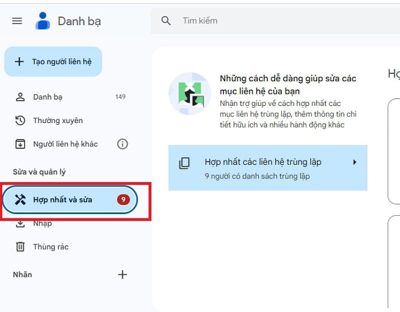Screen dimensions: 400x312
Task: Click text 9 người có danh sách trùng lặp
Action: [257, 176]
